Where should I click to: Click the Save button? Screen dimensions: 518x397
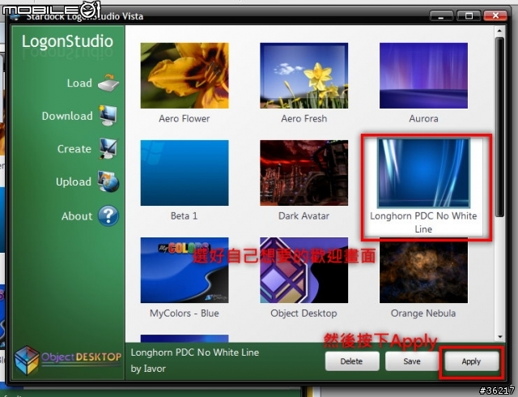coord(412,361)
